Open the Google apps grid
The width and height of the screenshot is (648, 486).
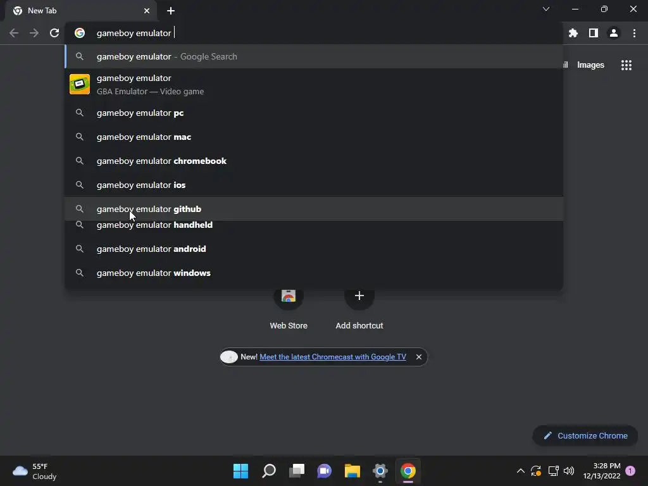pos(626,65)
